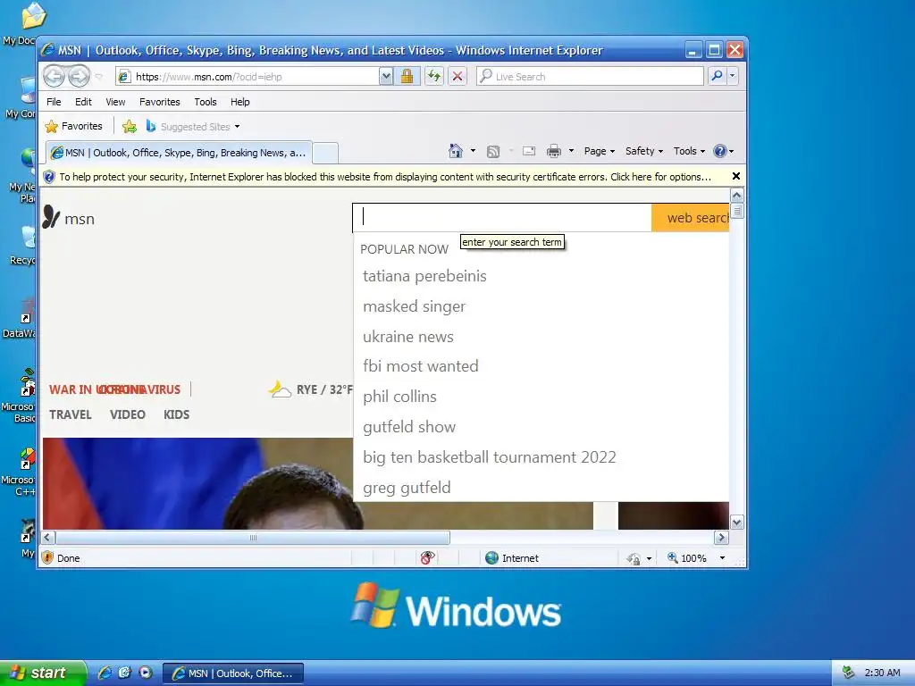Open the Tools command bar menu
This screenshot has width=915, height=686.
[689, 151]
